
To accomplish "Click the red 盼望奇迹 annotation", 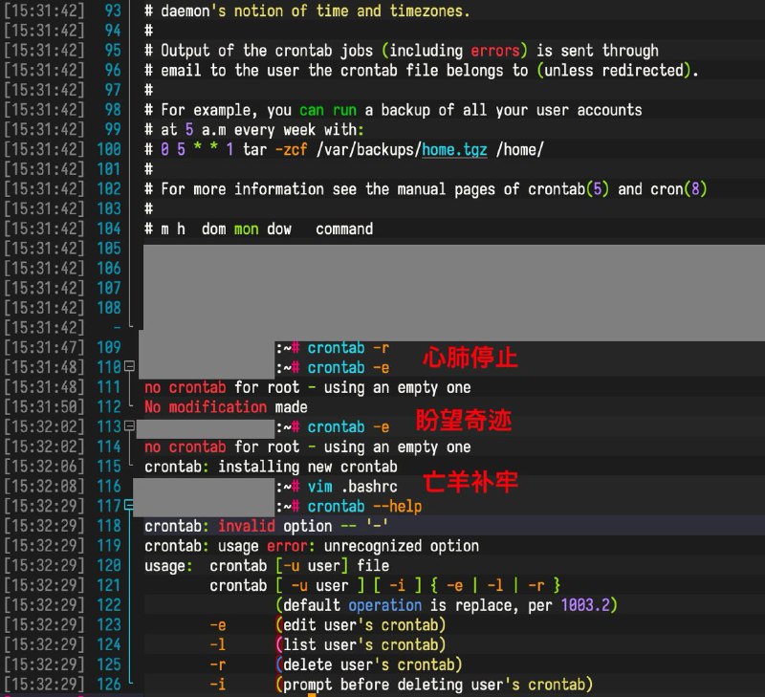I will tap(463, 421).
